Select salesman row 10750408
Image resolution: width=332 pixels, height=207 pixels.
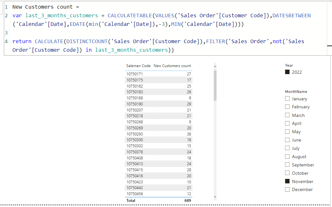(159, 158)
